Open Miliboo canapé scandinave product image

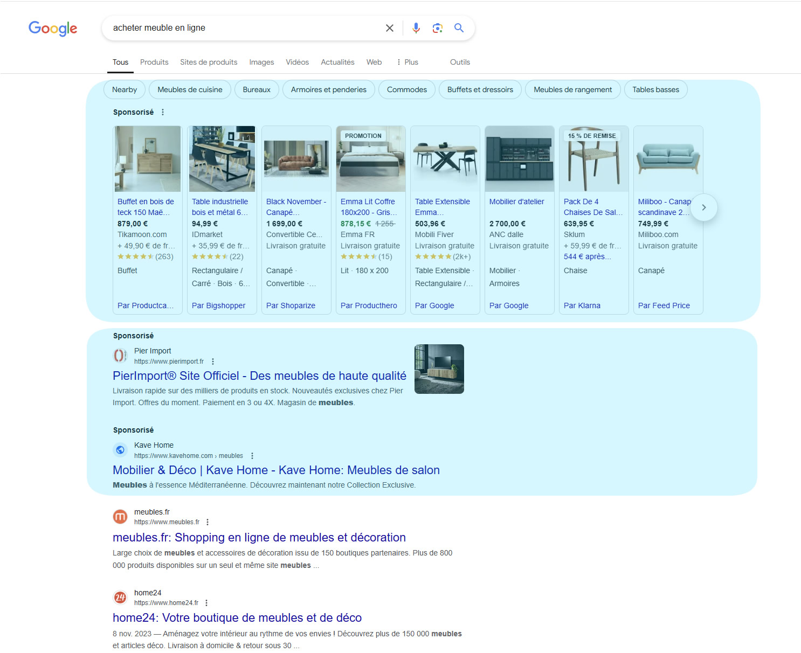(x=668, y=159)
